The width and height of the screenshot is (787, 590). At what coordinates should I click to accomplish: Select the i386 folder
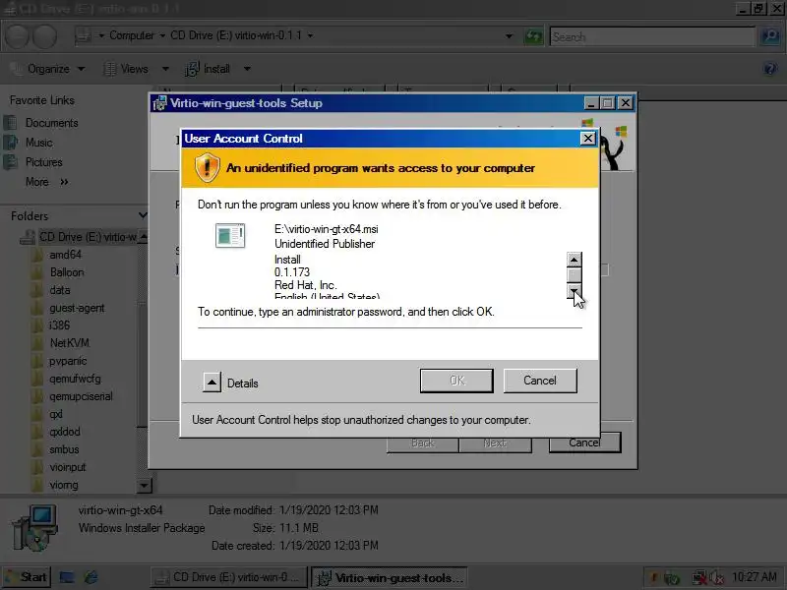click(x=59, y=325)
